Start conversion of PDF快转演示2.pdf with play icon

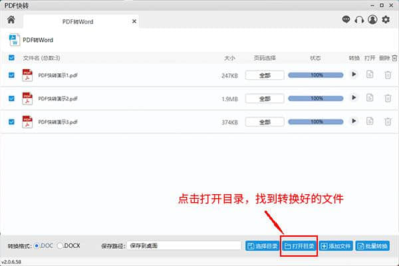tap(354, 98)
